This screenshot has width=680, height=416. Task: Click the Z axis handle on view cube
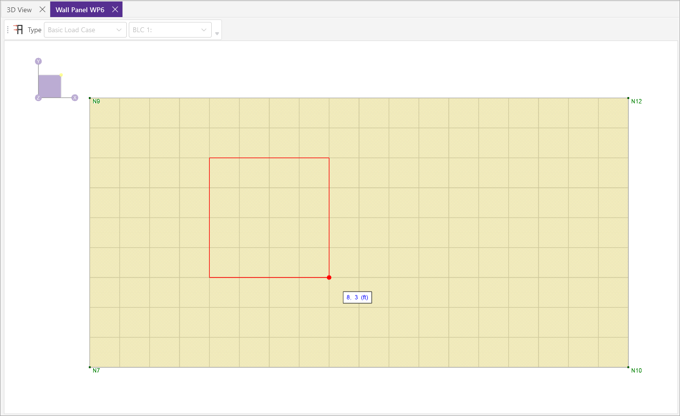click(x=38, y=98)
